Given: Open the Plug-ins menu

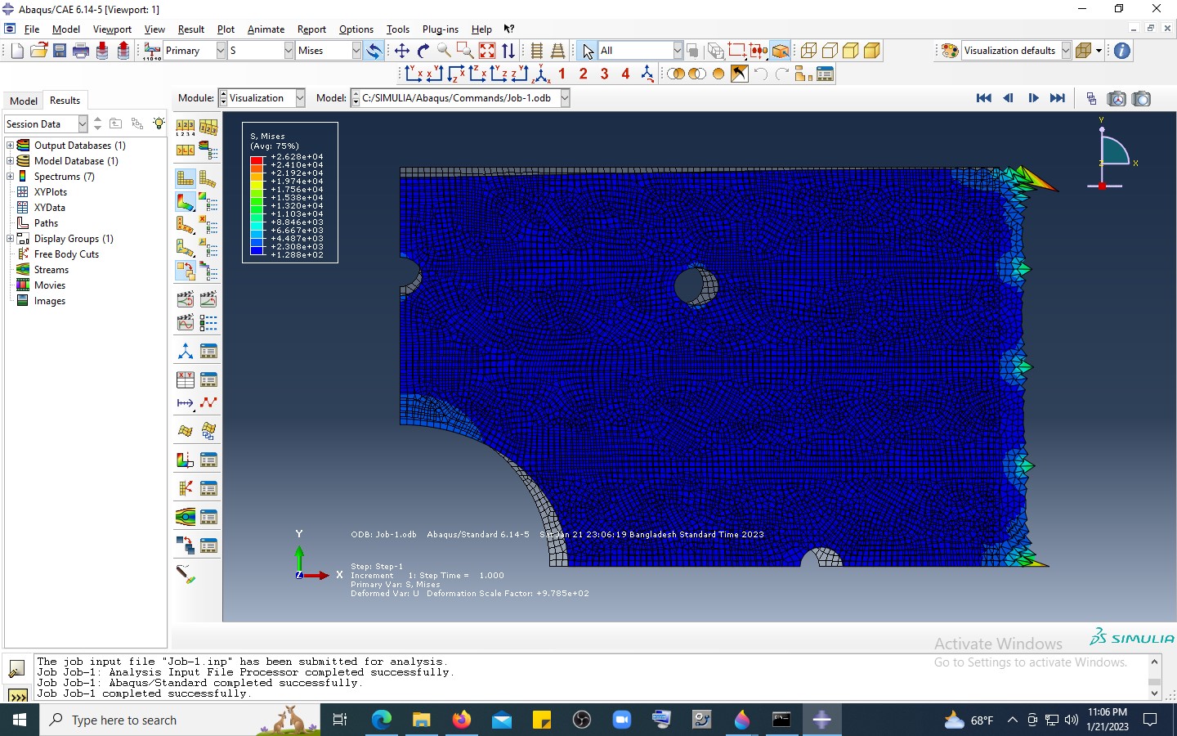Looking at the screenshot, I should coord(441,29).
